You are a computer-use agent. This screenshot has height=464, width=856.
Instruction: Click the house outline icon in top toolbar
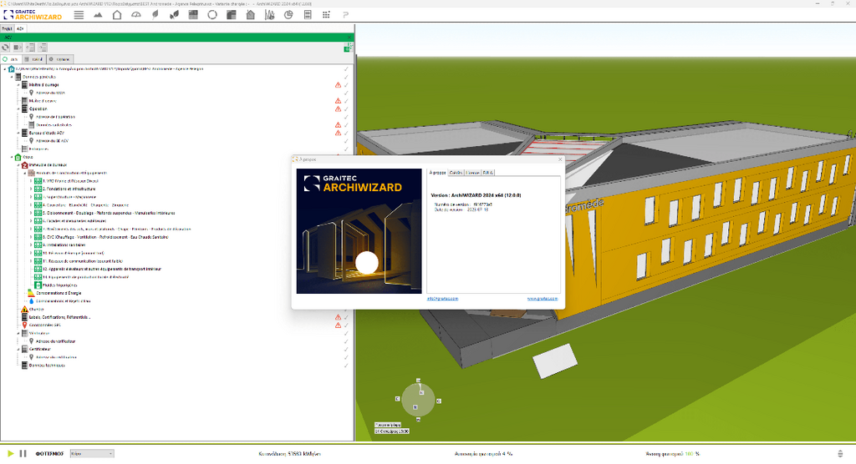tap(117, 15)
